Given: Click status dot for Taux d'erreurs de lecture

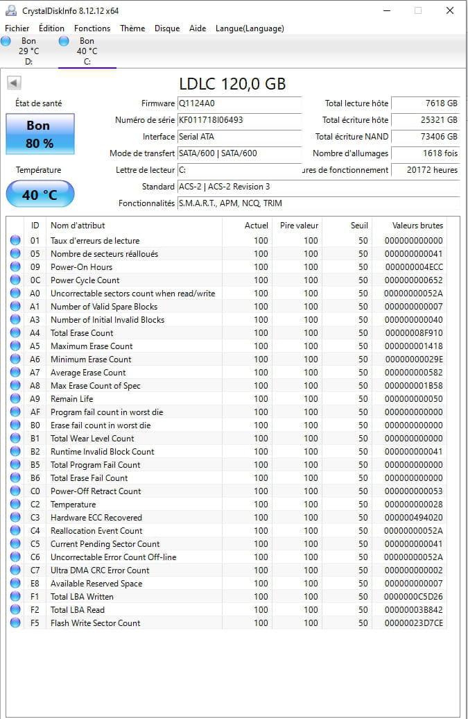Looking at the screenshot, I should tap(15, 240).
